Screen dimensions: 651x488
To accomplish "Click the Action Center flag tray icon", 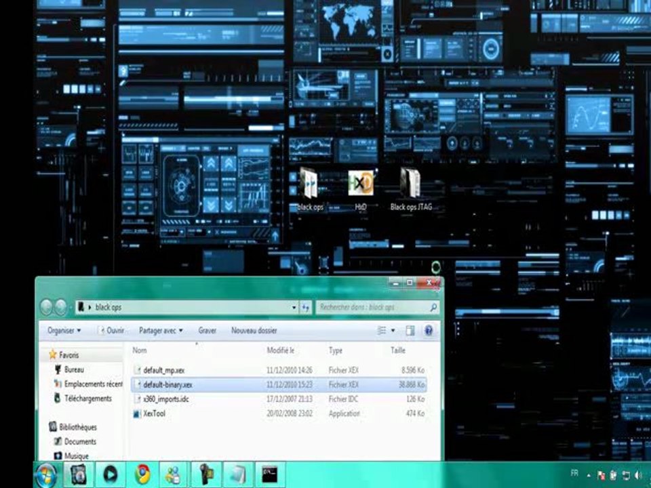I will [601, 476].
